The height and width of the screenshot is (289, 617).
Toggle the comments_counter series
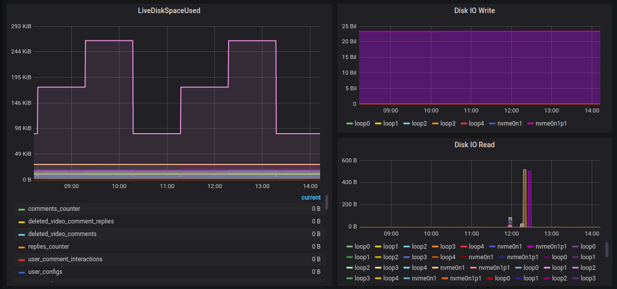point(54,209)
